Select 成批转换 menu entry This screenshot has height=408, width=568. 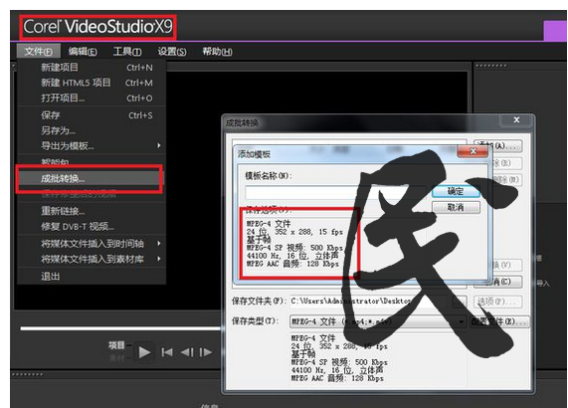point(91,178)
